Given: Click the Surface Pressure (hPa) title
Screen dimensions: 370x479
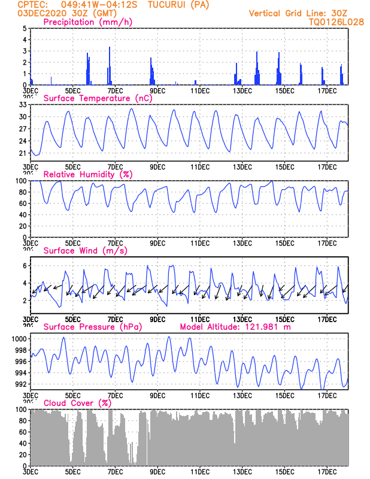Looking at the screenshot, I should [93, 327].
